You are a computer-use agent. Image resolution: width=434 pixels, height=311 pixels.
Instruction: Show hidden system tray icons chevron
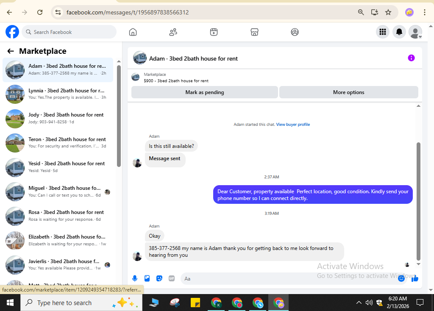359,303
